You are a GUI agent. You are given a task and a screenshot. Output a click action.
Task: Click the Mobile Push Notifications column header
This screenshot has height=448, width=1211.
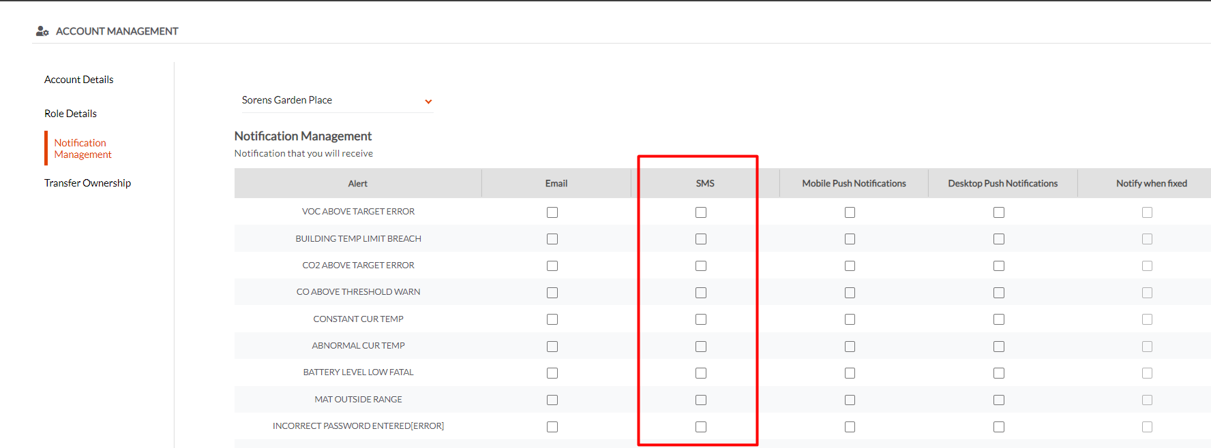click(x=854, y=184)
